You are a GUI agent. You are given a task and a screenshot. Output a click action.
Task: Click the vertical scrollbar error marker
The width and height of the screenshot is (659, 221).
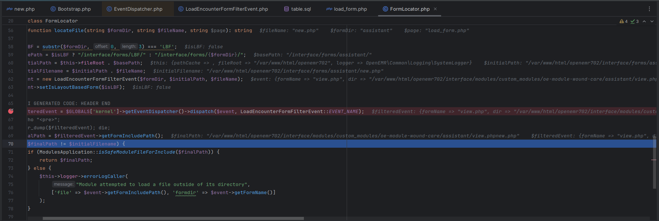pos(654,160)
